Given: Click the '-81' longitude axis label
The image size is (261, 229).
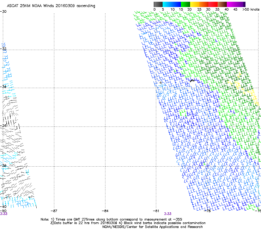Looking at the screenshot, I should click(156, 211).
